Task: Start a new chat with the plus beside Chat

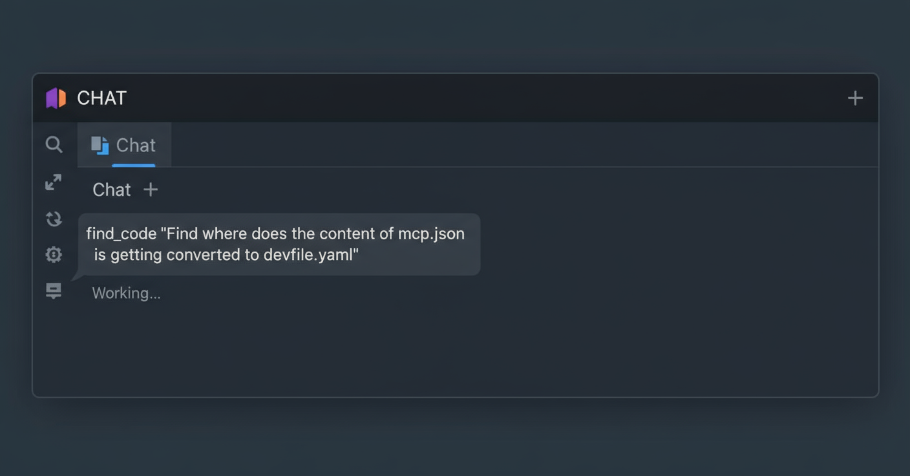Action: coord(151,189)
